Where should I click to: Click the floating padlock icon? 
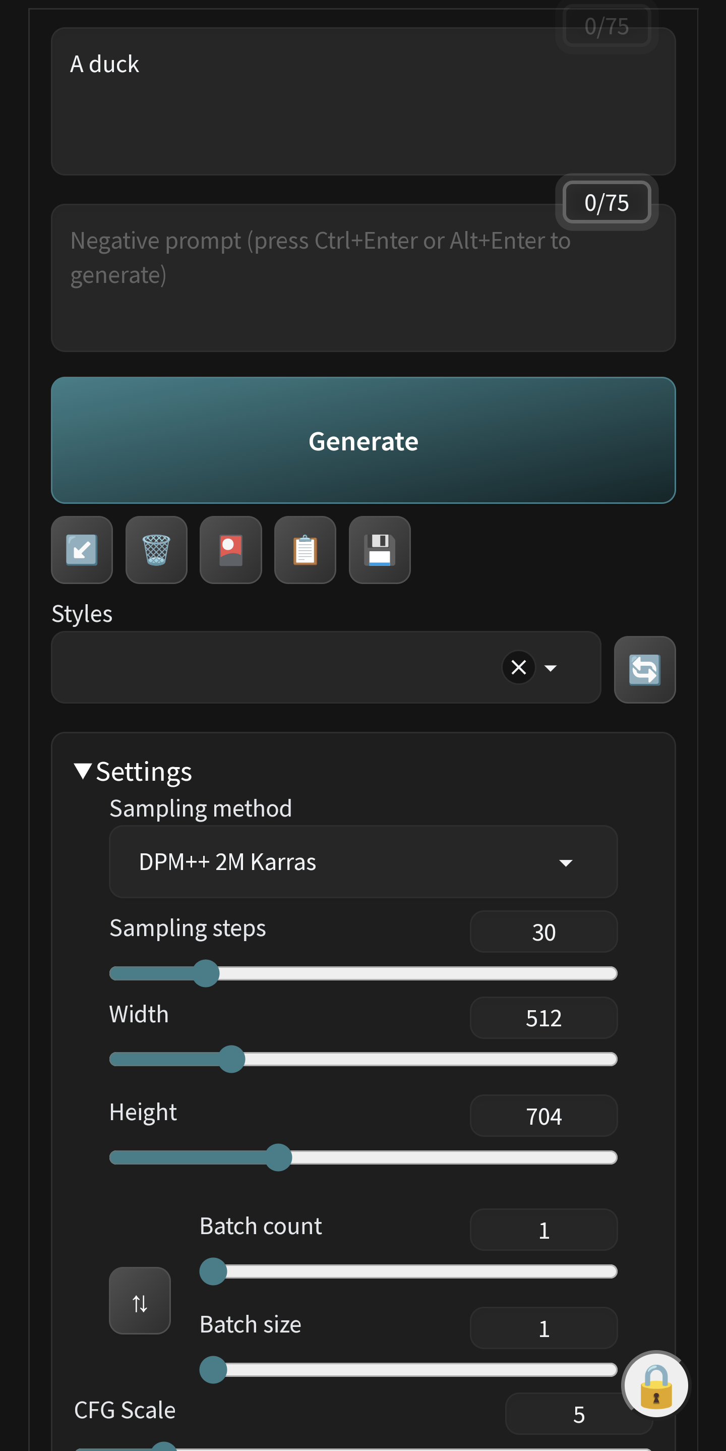click(x=655, y=1384)
